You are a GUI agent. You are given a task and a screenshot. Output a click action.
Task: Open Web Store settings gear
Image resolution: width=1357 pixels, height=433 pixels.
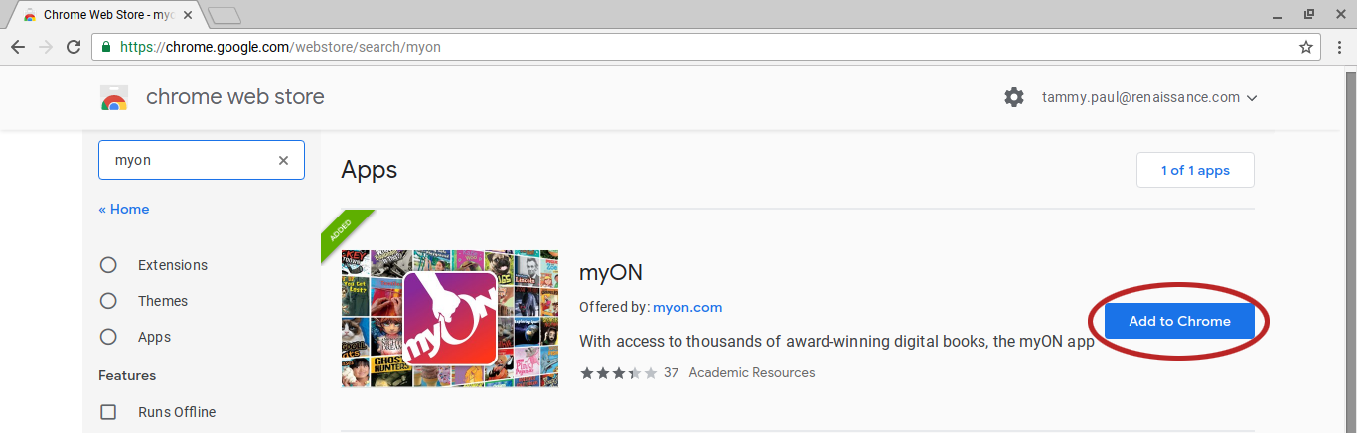(x=1013, y=97)
